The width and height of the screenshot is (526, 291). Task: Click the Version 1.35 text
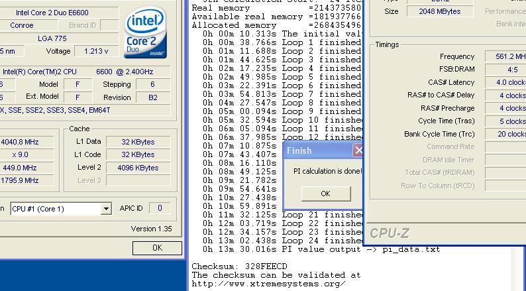[151, 229]
